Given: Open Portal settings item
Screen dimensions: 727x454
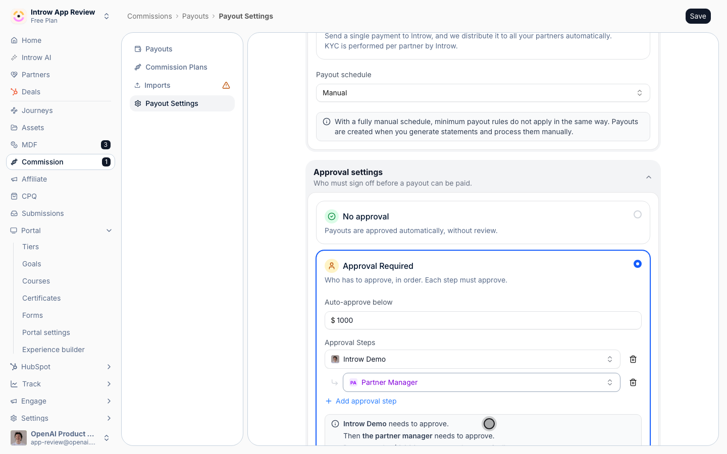Looking at the screenshot, I should (46, 332).
